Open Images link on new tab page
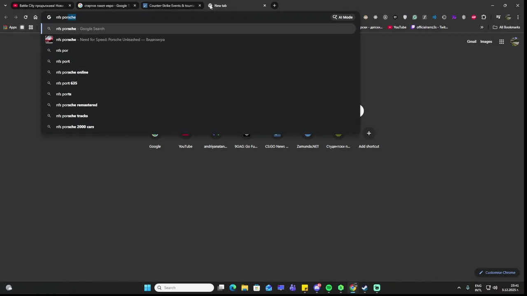The height and width of the screenshot is (296, 527). [486, 42]
